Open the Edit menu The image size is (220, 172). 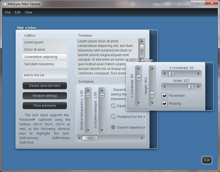coord(18,12)
